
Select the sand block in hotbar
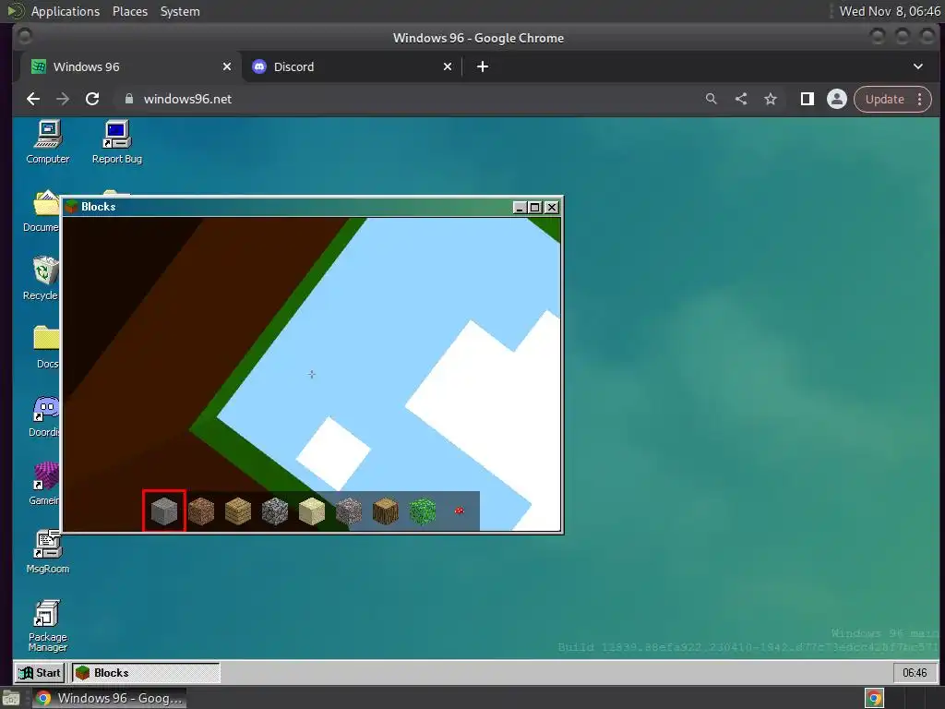point(312,511)
